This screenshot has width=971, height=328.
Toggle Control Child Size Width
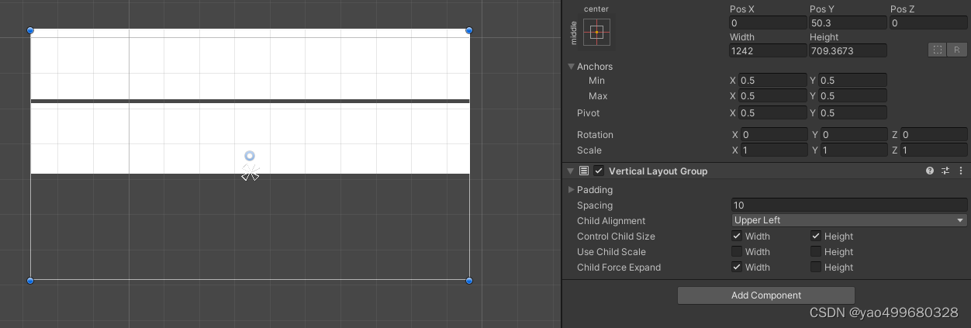[737, 237]
